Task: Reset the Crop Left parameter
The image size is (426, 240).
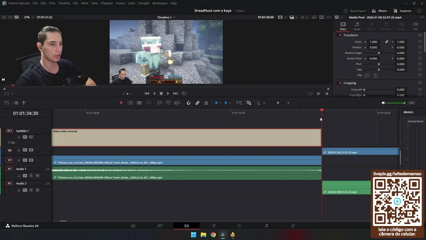Action: click(x=420, y=90)
